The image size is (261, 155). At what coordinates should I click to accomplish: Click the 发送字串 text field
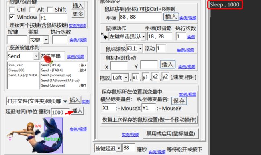click(52, 56)
